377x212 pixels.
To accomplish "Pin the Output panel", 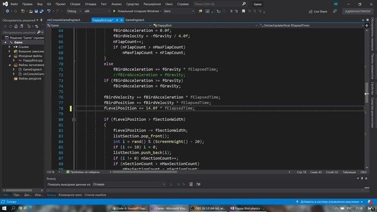I will 362,178.
